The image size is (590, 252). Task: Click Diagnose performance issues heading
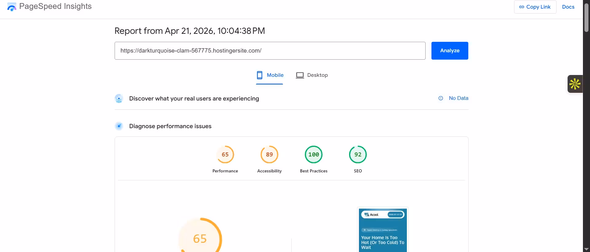[170, 126]
